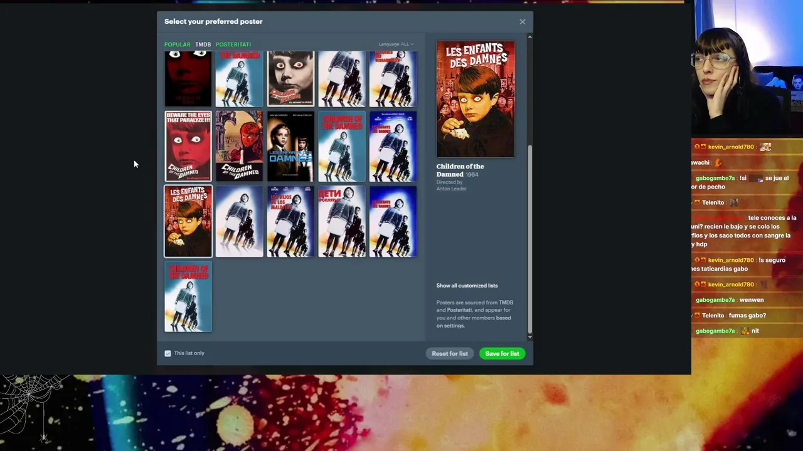Select the Russian 'ДЕТИ' poster

tap(342, 222)
